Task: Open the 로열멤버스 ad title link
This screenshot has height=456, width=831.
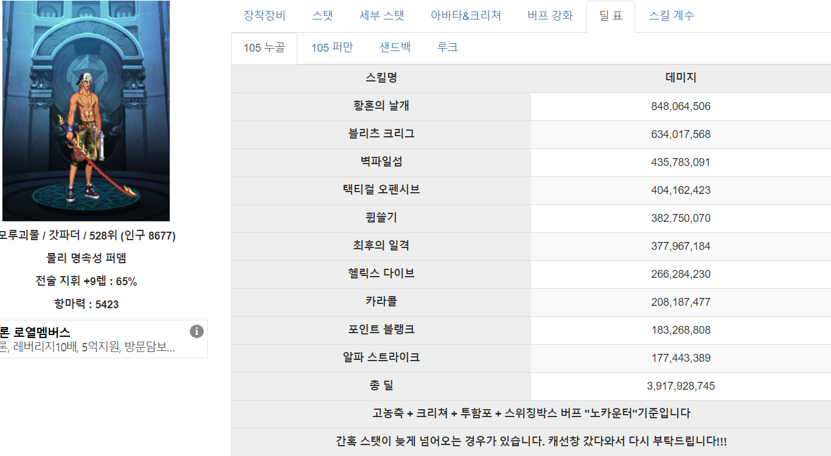Action: pyautogui.click(x=35, y=332)
